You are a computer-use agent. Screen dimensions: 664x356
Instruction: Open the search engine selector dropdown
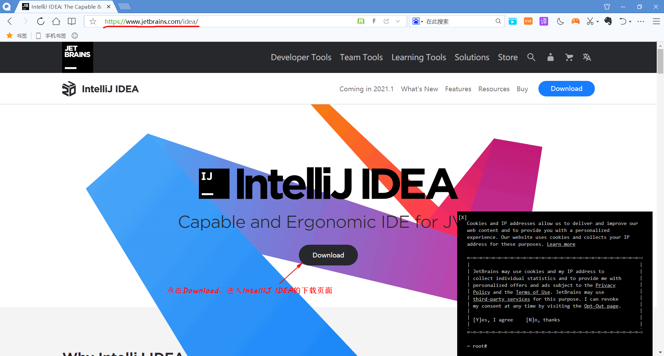(x=418, y=21)
